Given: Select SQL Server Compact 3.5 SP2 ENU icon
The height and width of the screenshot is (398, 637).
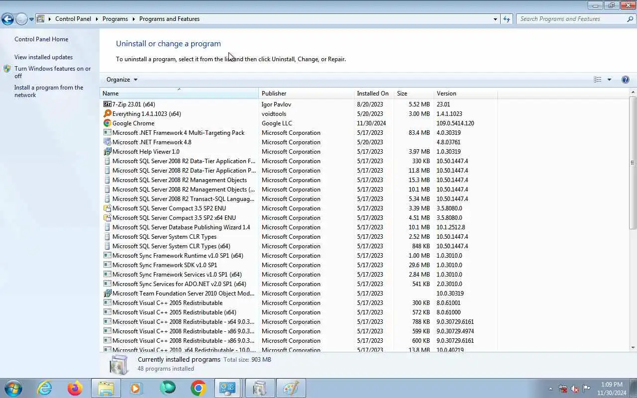Looking at the screenshot, I should coord(107,208).
